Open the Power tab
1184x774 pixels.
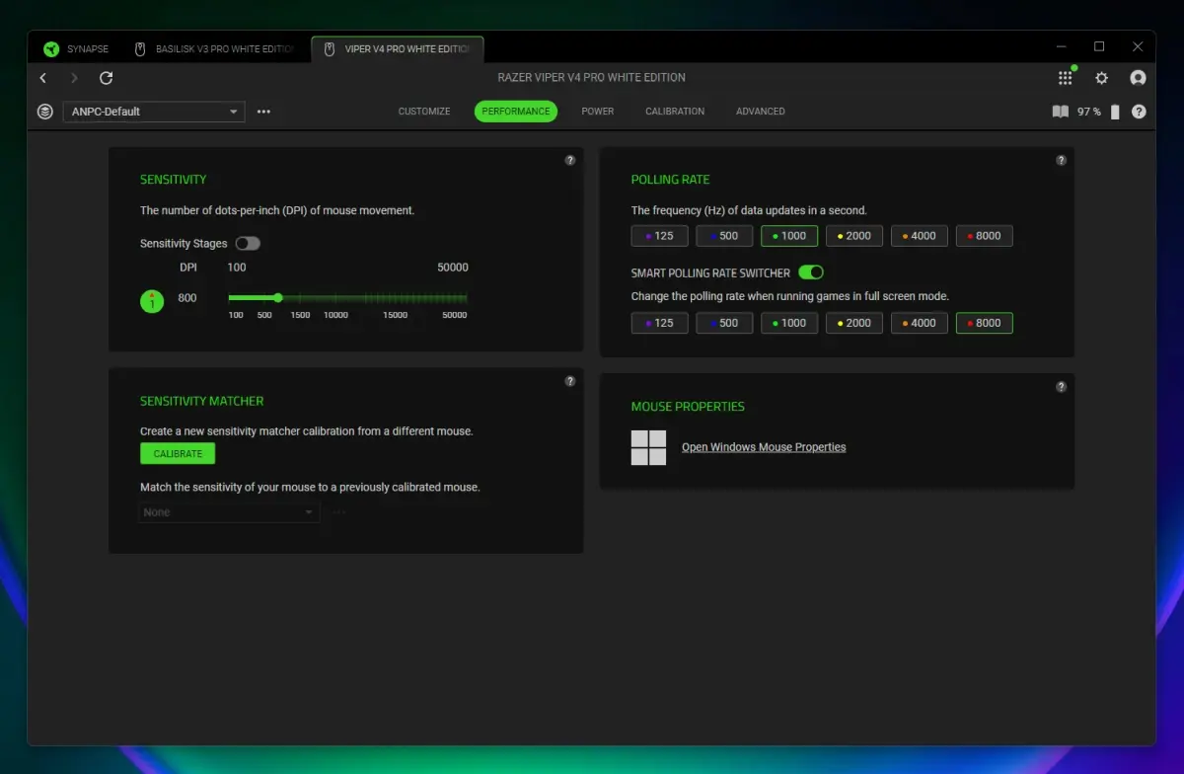point(598,112)
